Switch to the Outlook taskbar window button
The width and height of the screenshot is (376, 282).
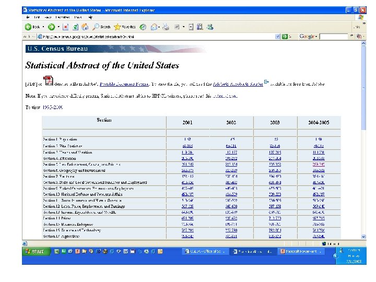click(205, 251)
